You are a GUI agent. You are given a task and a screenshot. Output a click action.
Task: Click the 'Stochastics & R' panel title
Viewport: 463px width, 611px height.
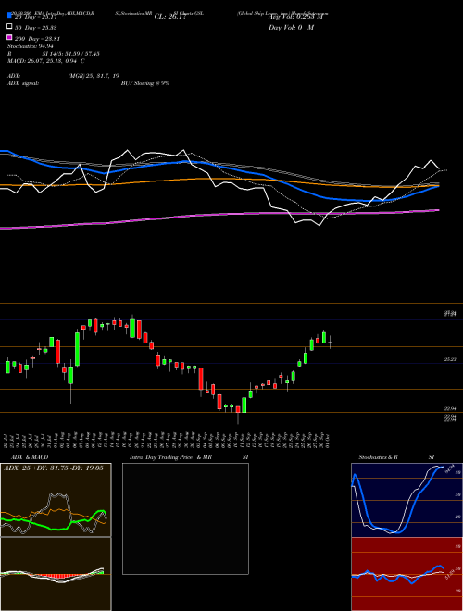pos(379,457)
